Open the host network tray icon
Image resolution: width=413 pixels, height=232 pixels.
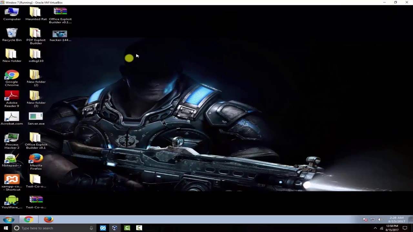pos(381,228)
